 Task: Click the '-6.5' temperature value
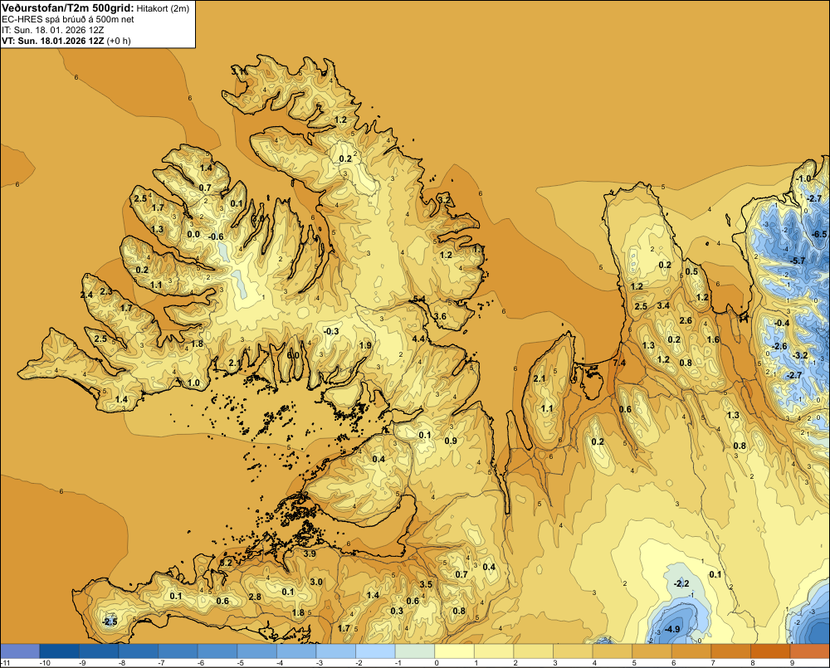[819, 234]
